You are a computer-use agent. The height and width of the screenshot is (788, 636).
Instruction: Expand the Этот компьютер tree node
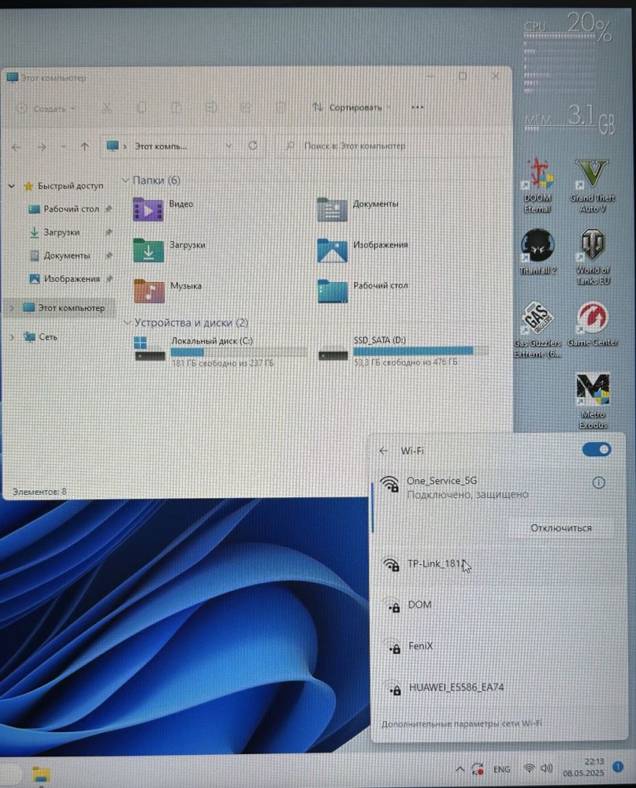12,307
